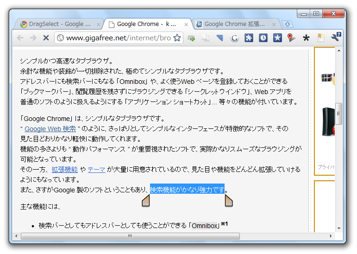Image resolution: width=357 pixels, height=254 pixels.
Task: Click the vertical scrollbar thumb
Action: coord(339,114)
